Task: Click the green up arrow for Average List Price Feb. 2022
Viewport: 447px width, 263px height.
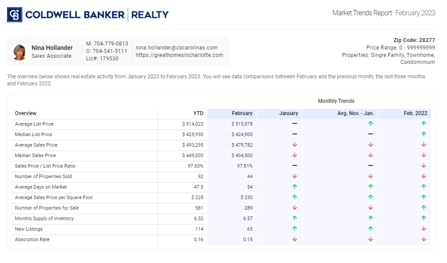Action: pos(423,124)
